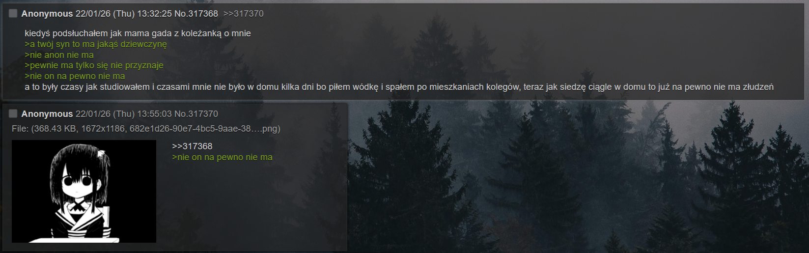The height and width of the screenshot is (253, 809).
Task: Click the Anonymous name on the first post
Action: pyautogui.click(x=47, y=14)
